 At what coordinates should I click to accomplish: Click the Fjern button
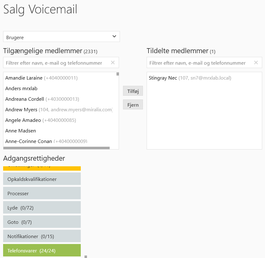pyautogui.click(x=133, y=105)
